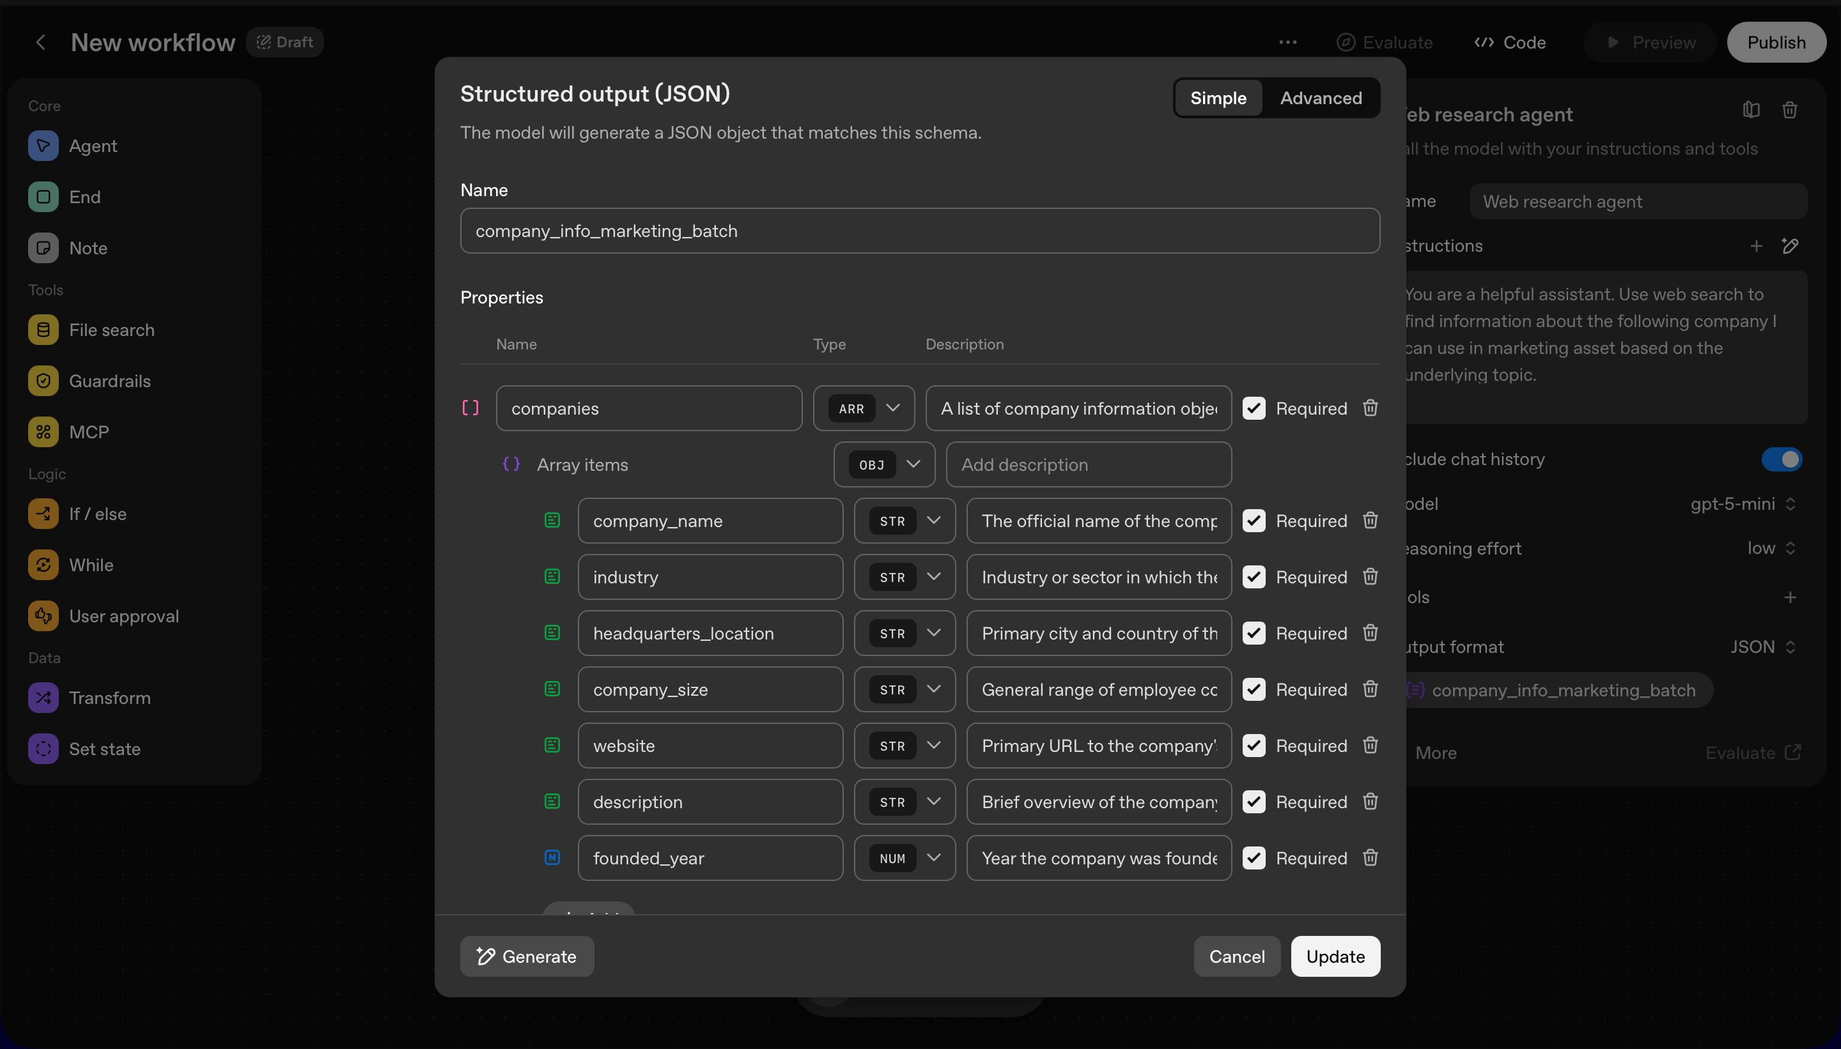Click the schema Name input field
Viewport: 1841px width, 1049px height.
(919, 231)
